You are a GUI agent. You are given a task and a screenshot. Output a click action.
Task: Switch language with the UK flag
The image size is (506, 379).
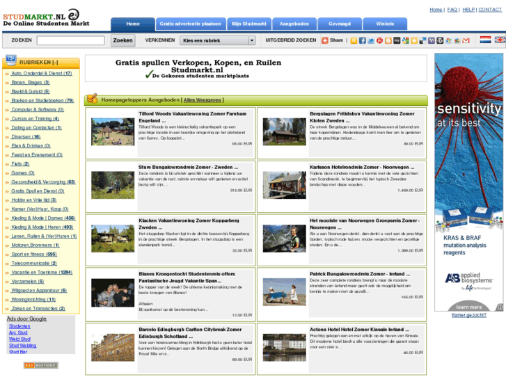tap(500, 40)
